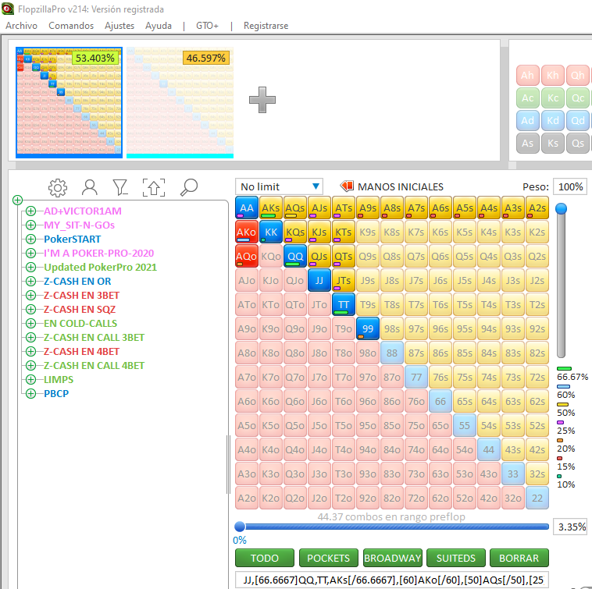Toggle the AA hand cell in matrix
Screen dimensions: 592x589
246,208
